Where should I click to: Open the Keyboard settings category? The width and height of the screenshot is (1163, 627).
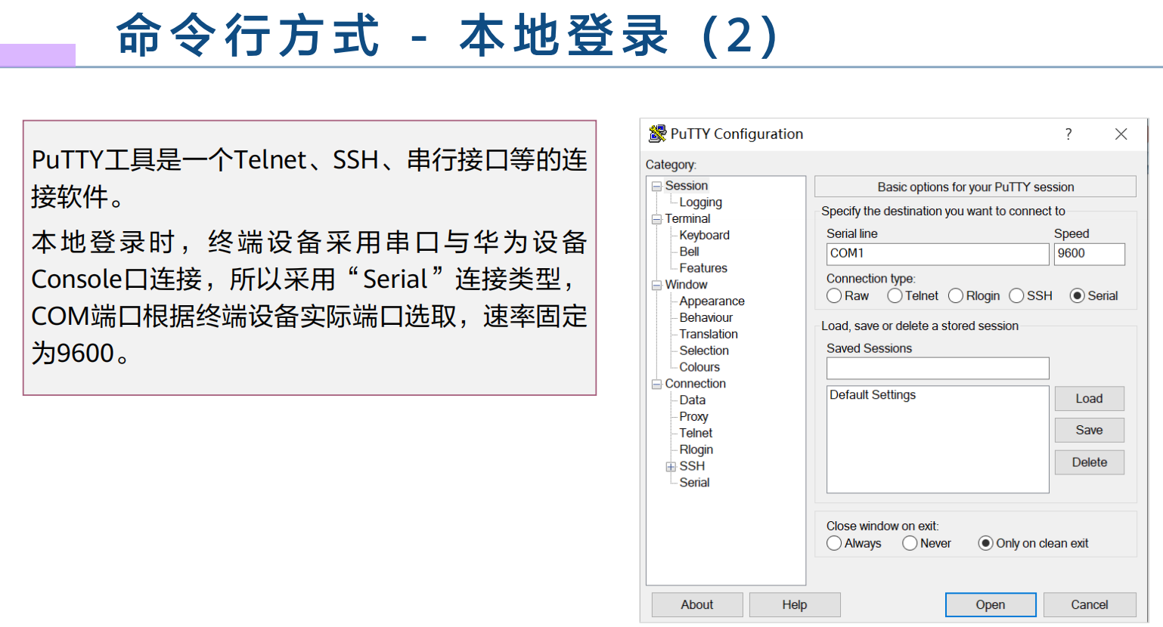(704, 236)
